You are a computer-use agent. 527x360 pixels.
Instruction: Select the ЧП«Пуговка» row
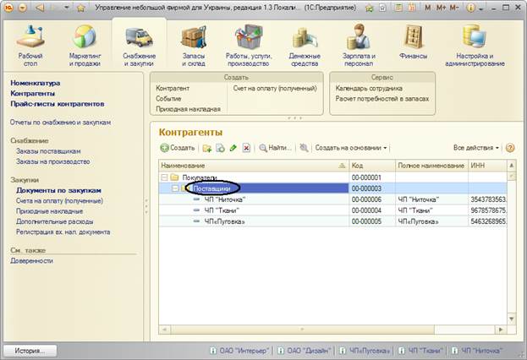click(332, 221)
